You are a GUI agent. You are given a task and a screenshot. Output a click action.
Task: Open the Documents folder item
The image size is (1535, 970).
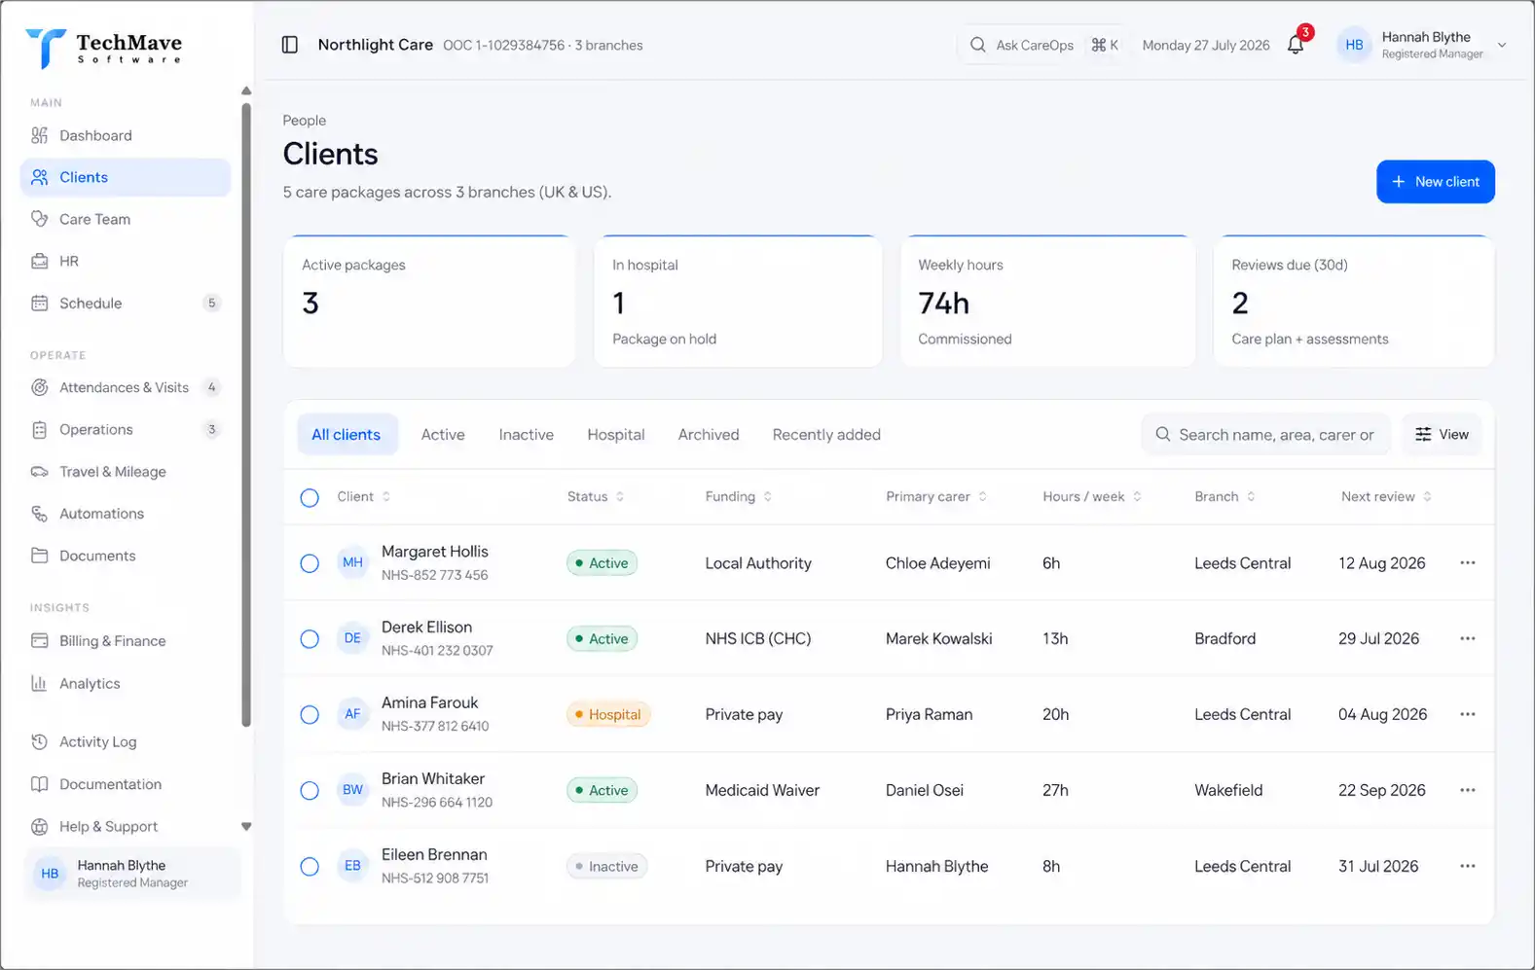tap(125, 556)
